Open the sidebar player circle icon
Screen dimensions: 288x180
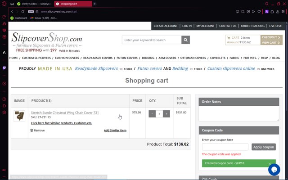(4, 84)
